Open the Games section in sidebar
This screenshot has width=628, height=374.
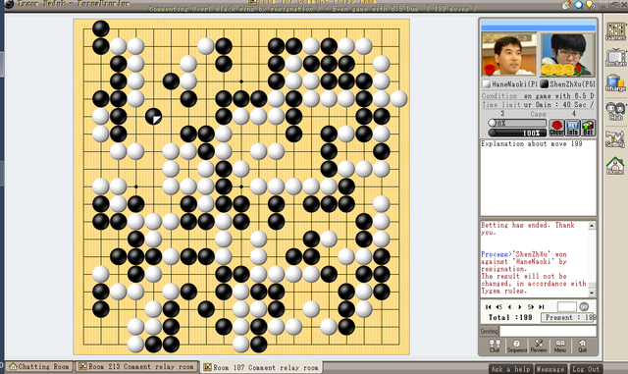(x=615, y=31)
